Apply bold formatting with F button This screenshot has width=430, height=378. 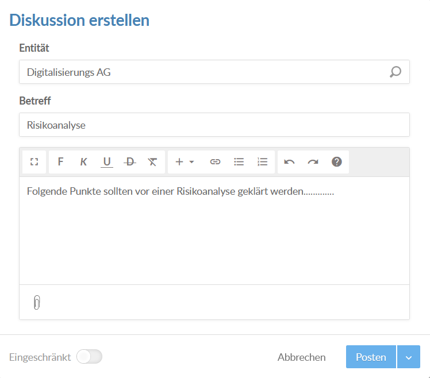coord(60,162)
